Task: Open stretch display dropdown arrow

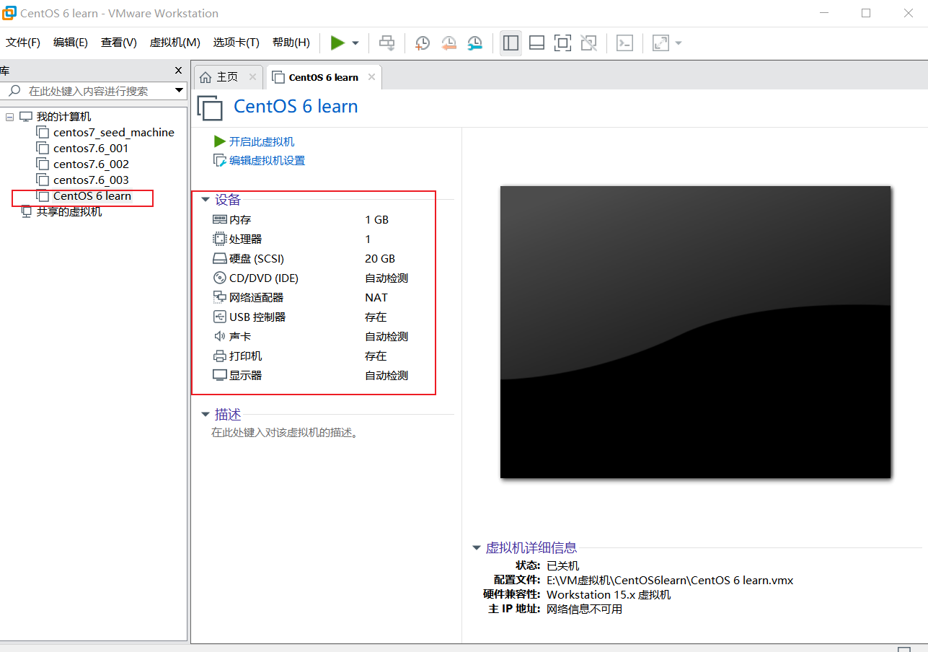Action: pyautogui.click(x=679, y=43)
